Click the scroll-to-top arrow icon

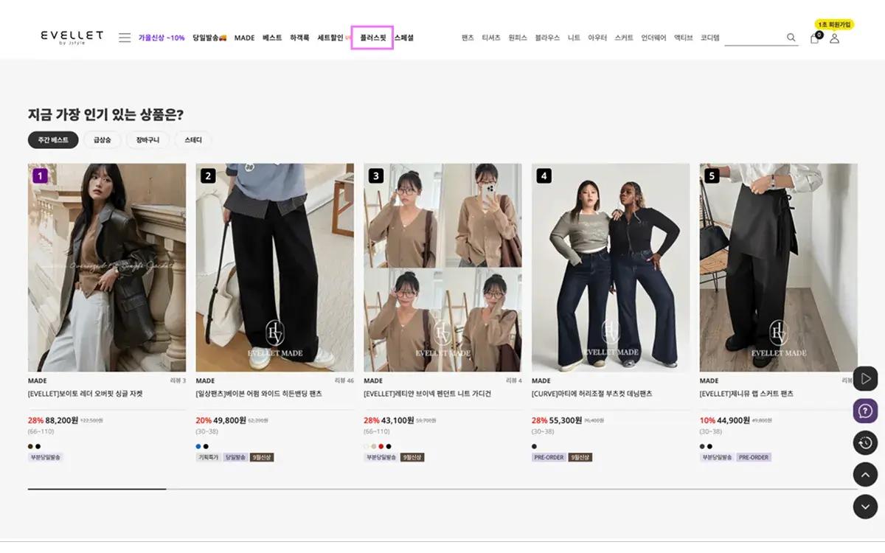(865, 474)
